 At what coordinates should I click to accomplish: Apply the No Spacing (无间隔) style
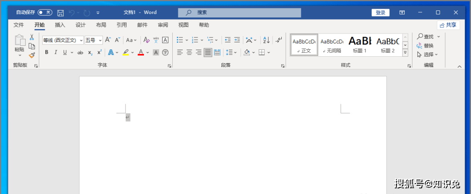tap(332, 45)
